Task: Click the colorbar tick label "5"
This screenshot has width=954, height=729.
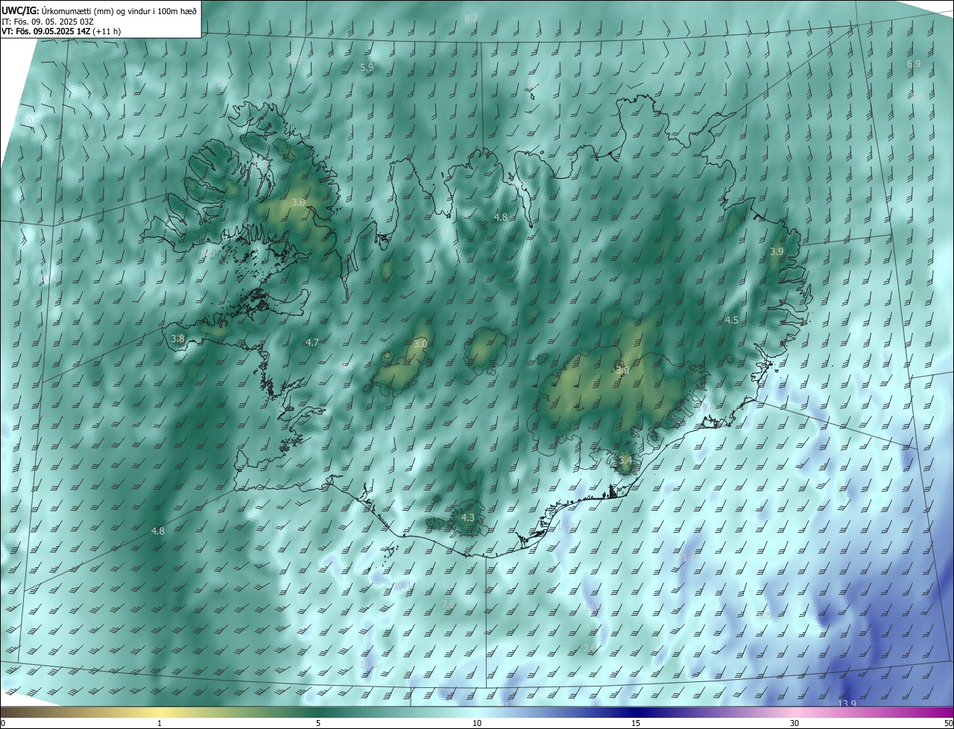Action: point(318,723)
